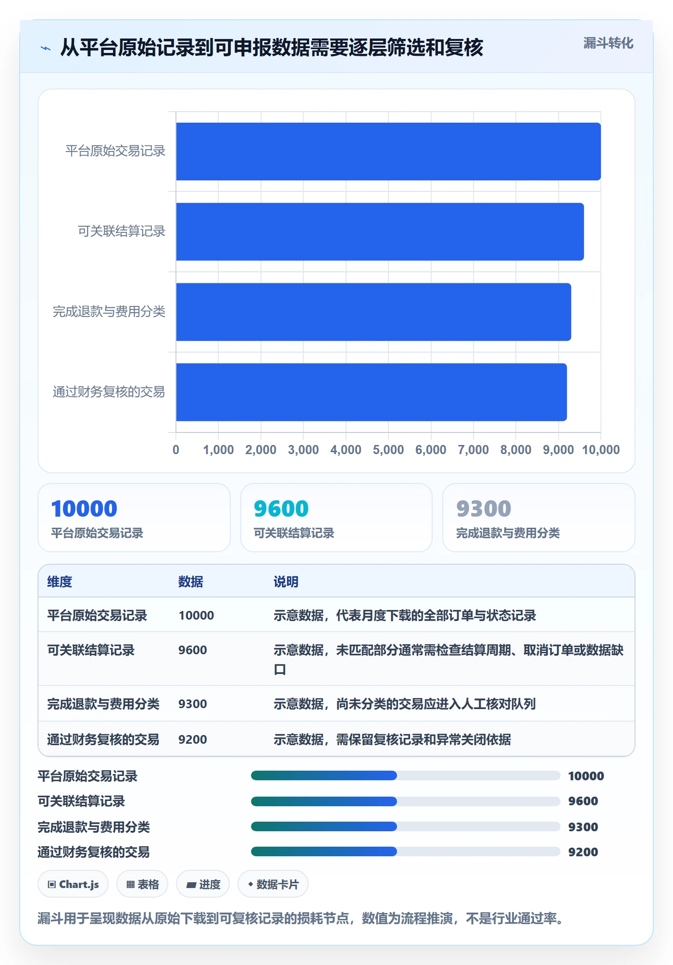Click table value 9600

pyautogui.click(x=193, y=650)
